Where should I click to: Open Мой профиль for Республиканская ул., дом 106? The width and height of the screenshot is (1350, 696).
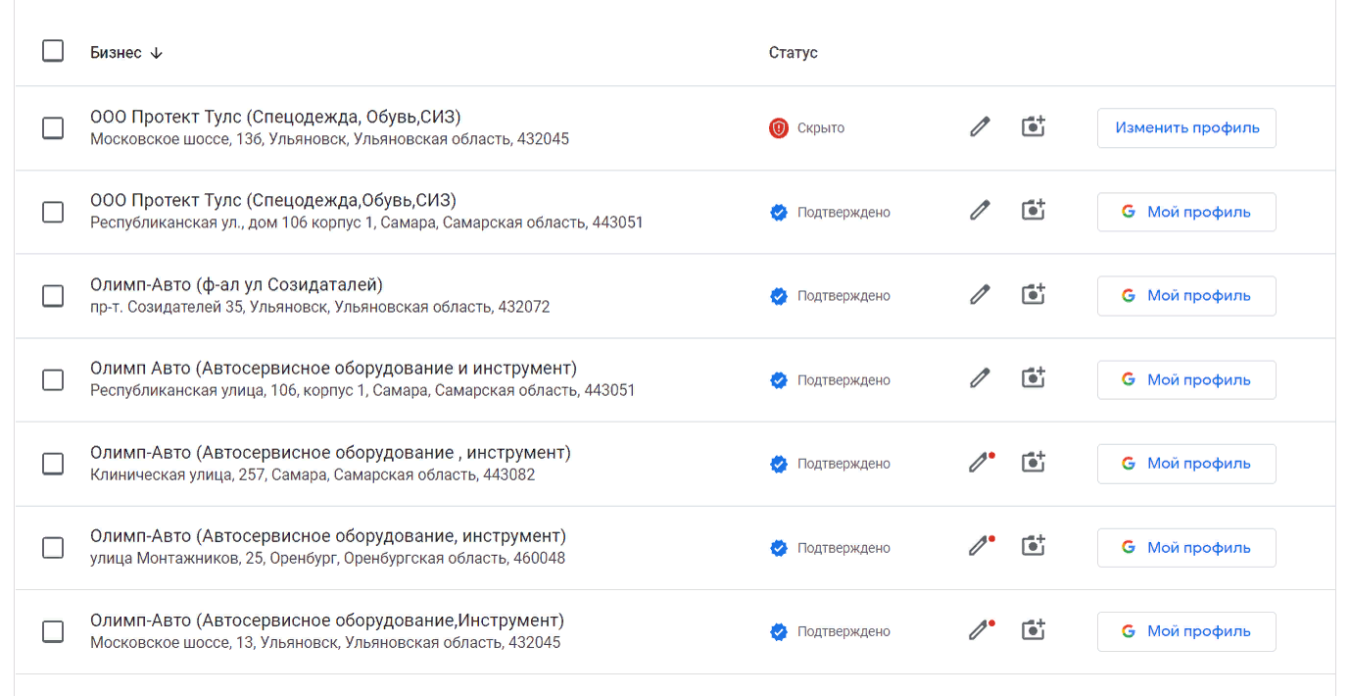1186,212
